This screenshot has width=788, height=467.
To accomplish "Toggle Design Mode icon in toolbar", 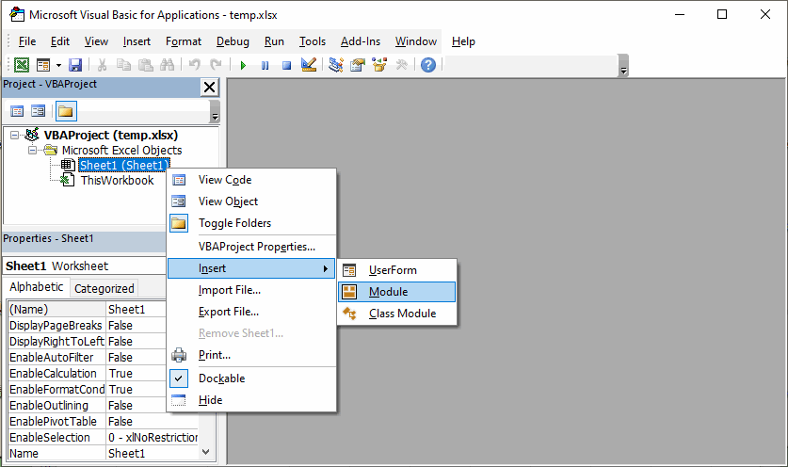I will (x=308, y=65).
